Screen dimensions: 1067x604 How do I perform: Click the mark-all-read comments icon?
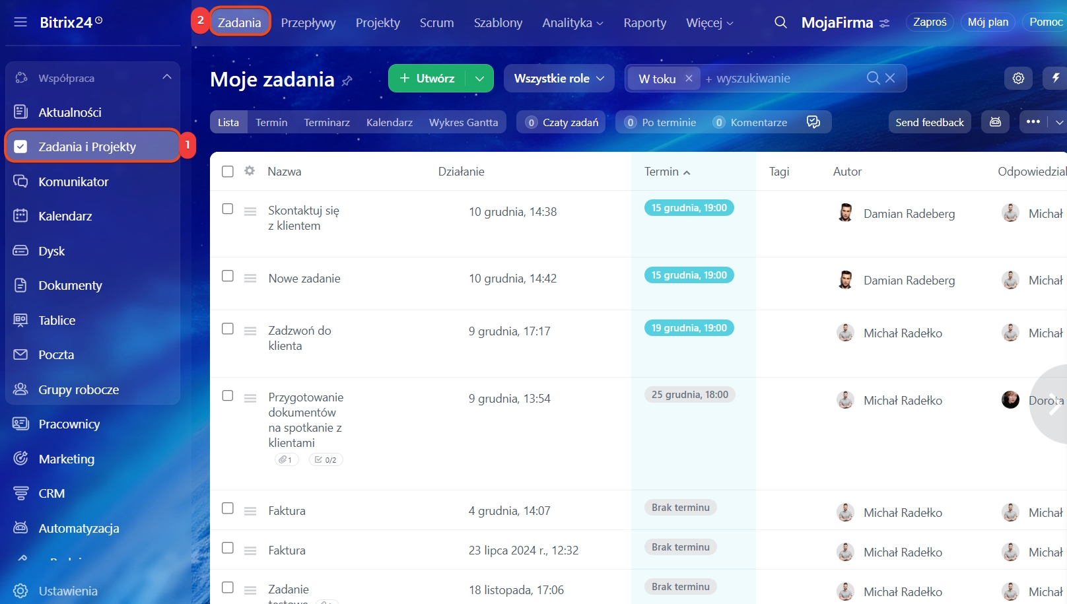(813, 122)
